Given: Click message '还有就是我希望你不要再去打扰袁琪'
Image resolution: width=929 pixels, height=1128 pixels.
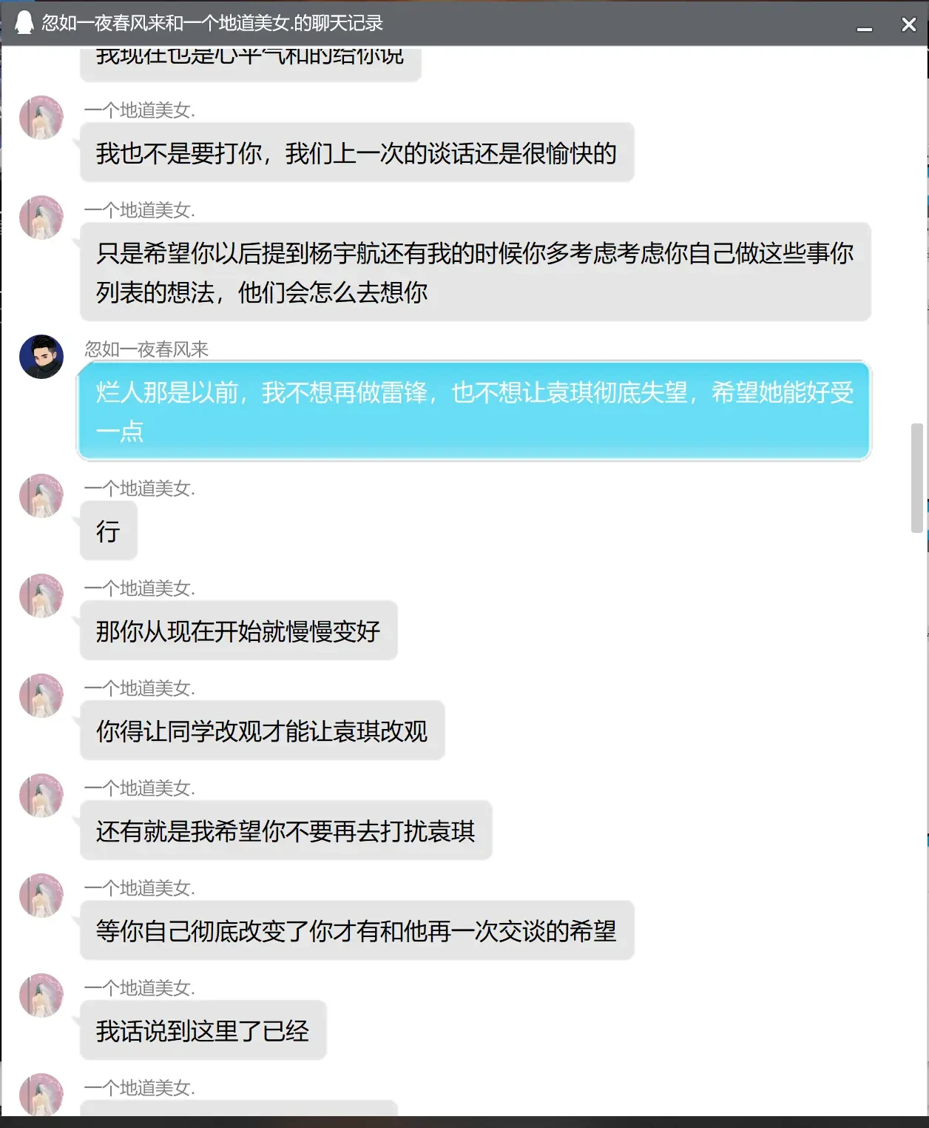Looking at the screenshot, I should (x=286, y=830).
